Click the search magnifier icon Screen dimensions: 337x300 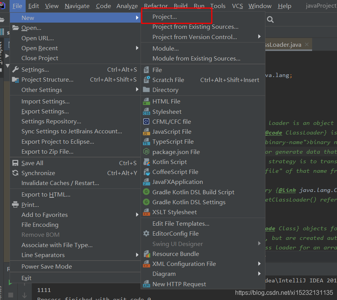(x=270, y=20)
